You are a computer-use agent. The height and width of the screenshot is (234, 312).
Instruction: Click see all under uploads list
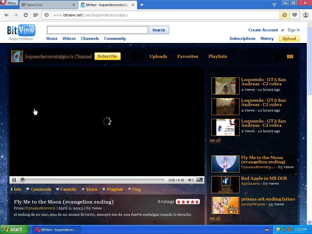point(215,140)
